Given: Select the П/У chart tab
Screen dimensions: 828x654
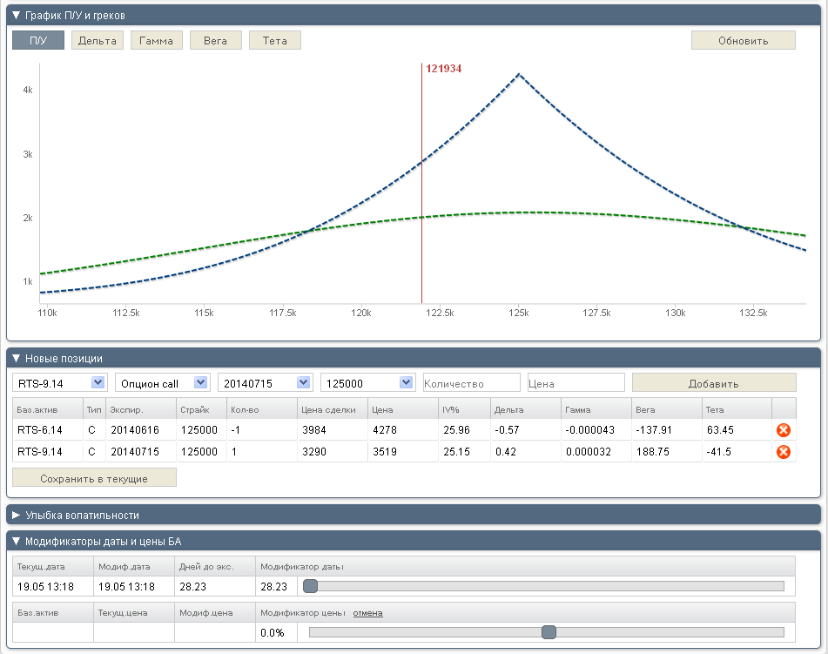Looking at the screenshot, I should click(x=38, y=40).
